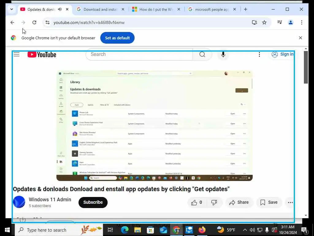Viewport: 314px width, 236px height.
Task: Open the YouTube guide hamburger menu
Action: [17, 54]
